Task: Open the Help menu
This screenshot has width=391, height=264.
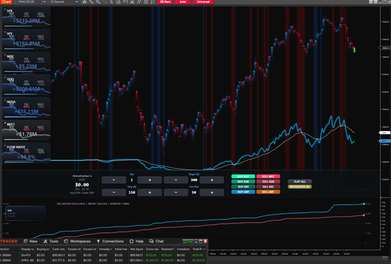Action: [x=140, y=241]
